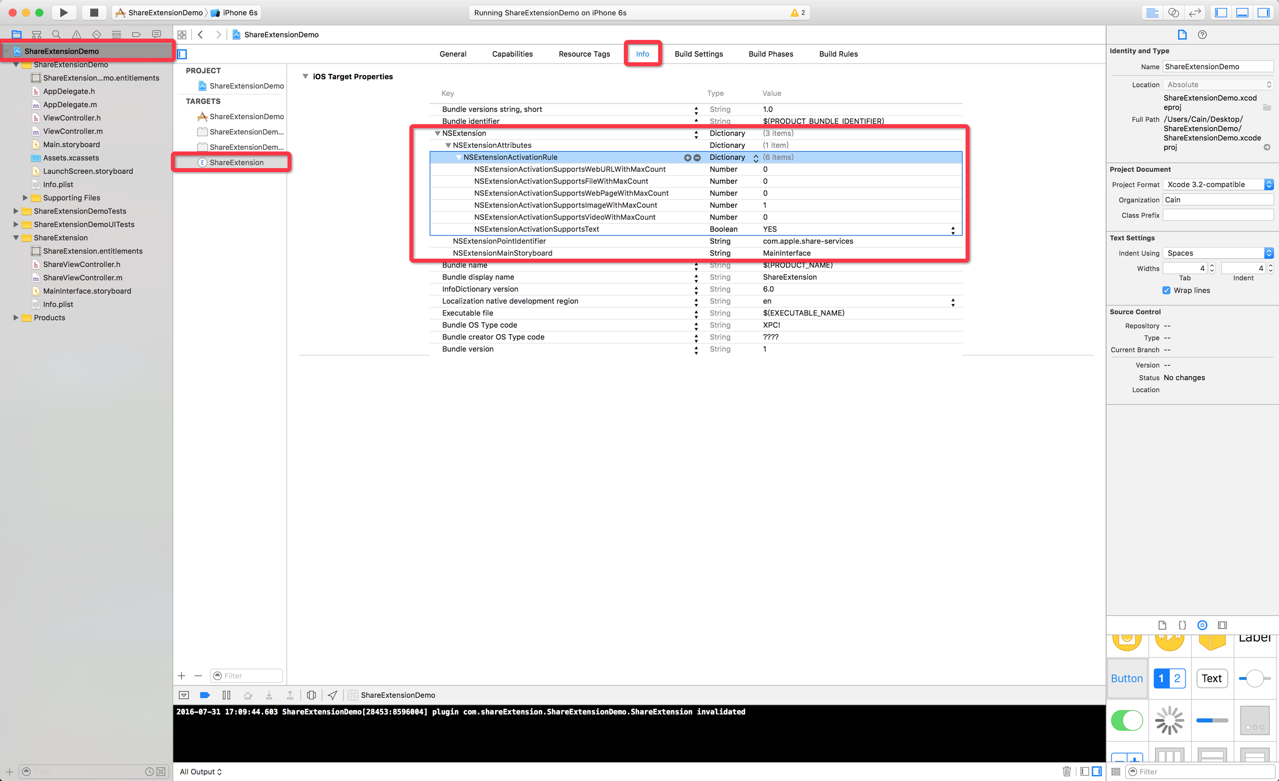1279x781 pixels.
Task: Click the trash icon to clear console
Action: [1066, 771]
